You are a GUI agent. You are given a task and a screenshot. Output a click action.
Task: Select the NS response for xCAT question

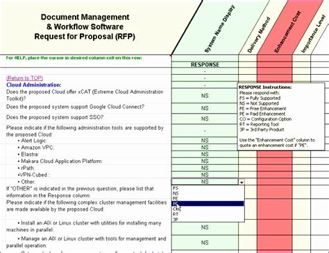(x=205, y=96)
